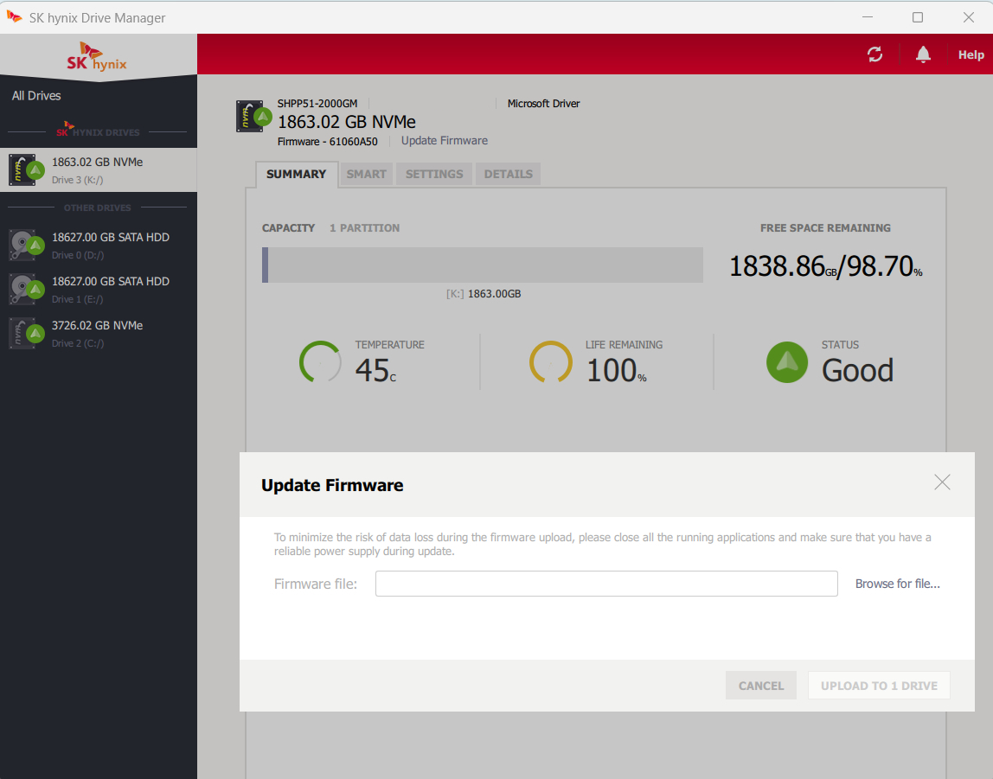This screenshot has width=993, height=779.
Task: Click the 1 PARTITION label
Action: [364, 227]
